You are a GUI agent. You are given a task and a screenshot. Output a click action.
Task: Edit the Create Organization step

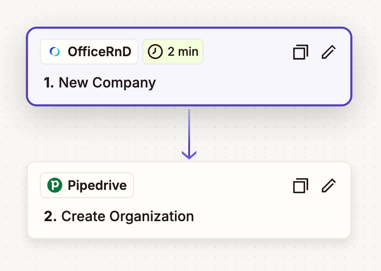(x=329, y=185)
